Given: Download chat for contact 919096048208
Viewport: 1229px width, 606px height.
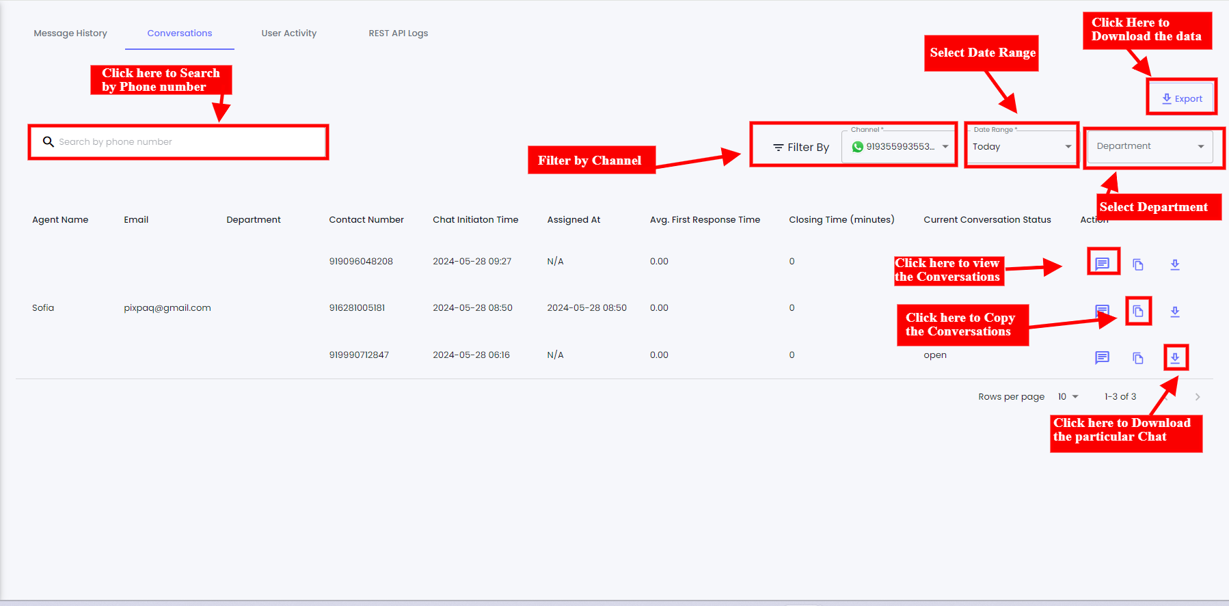Looking at the screenshot, I should click(1175, 264).
